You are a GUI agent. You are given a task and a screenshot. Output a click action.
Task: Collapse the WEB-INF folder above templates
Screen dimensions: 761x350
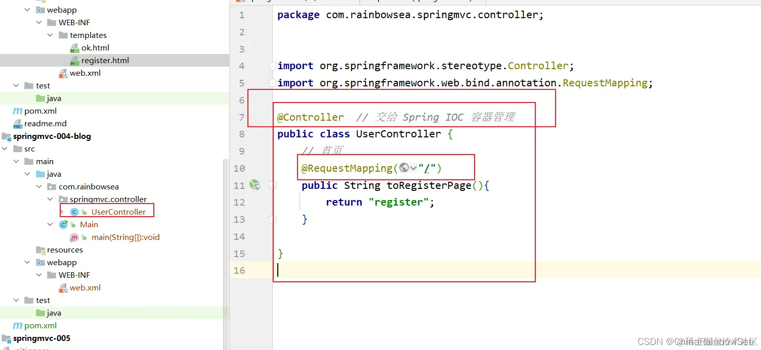point(39,23)
